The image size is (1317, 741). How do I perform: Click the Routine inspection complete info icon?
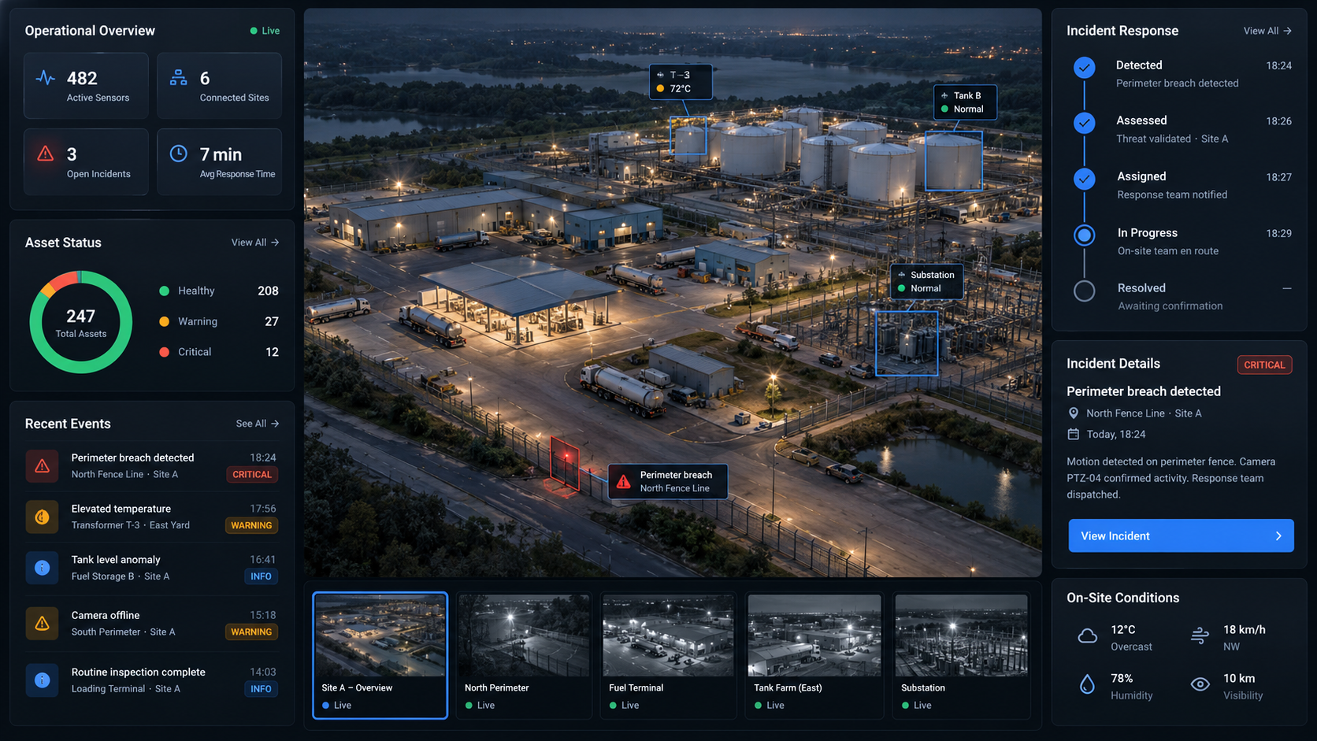pyautogui.click(x=43, y=680)
